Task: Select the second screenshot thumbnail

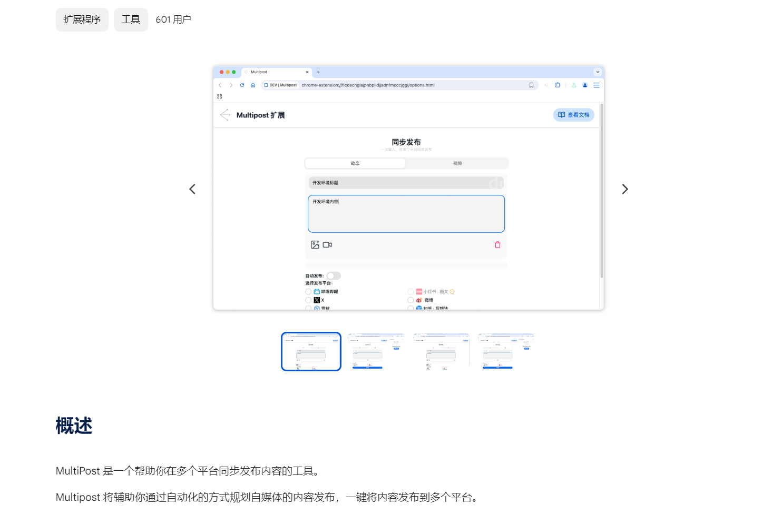Action: coord(376,351)
